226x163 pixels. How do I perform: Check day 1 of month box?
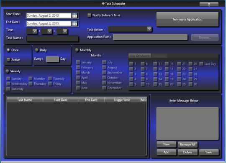pos(131,64)
